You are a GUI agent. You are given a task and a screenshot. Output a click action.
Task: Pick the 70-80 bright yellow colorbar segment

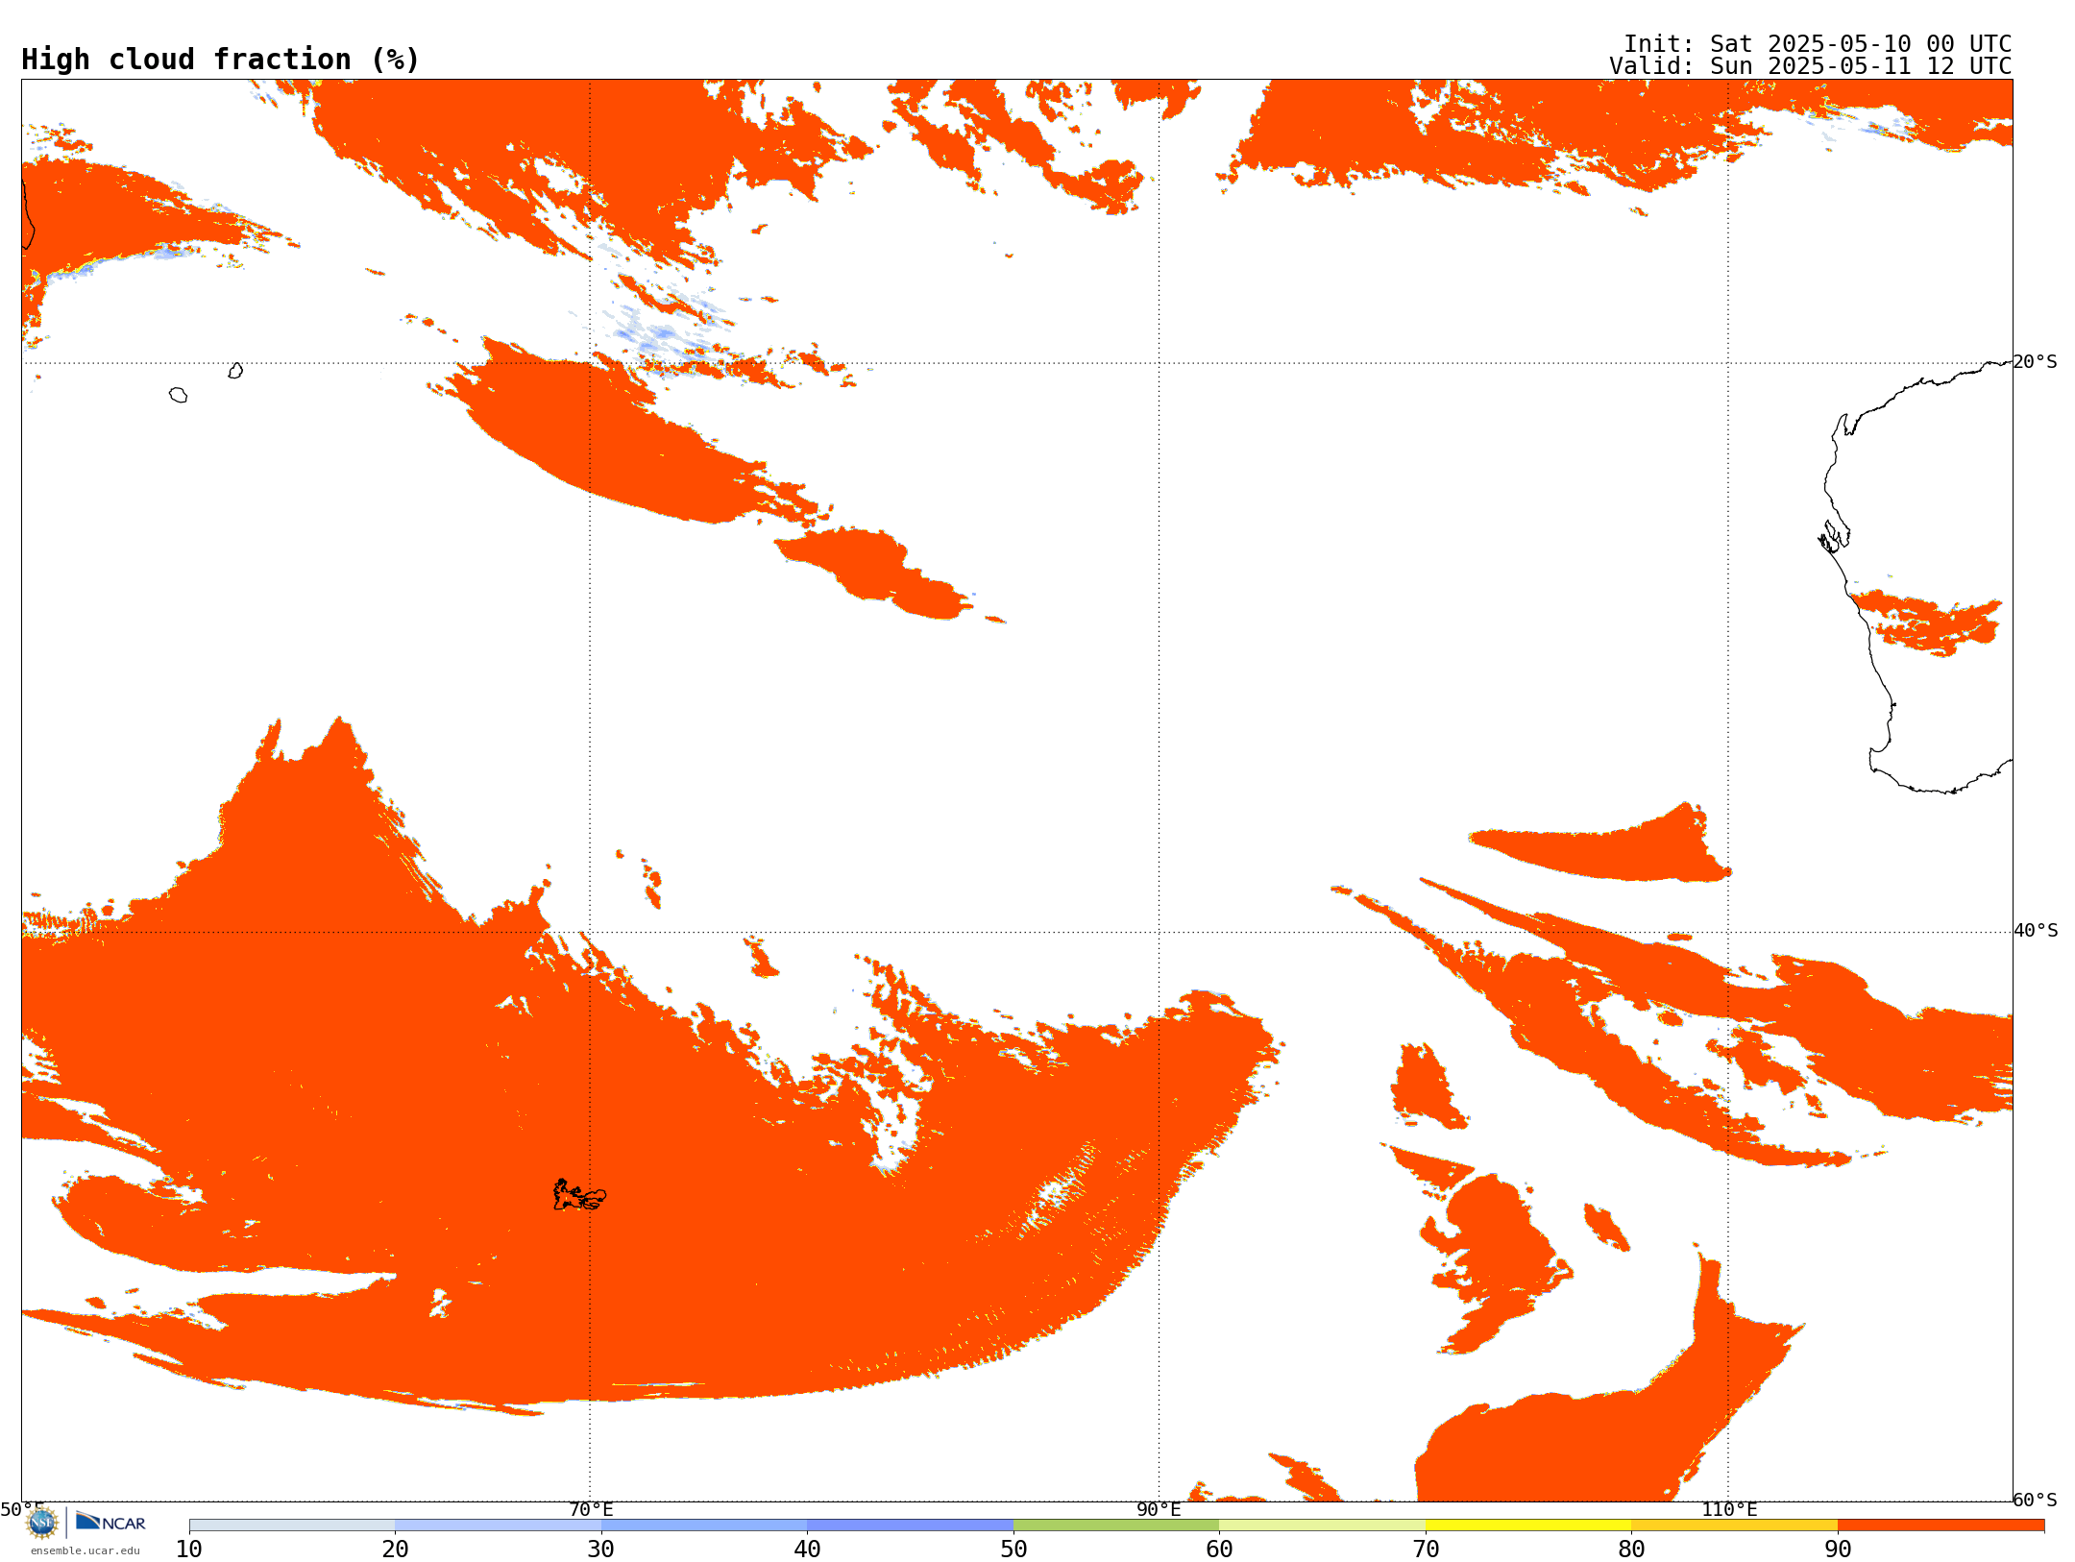pos(1528,1525)
